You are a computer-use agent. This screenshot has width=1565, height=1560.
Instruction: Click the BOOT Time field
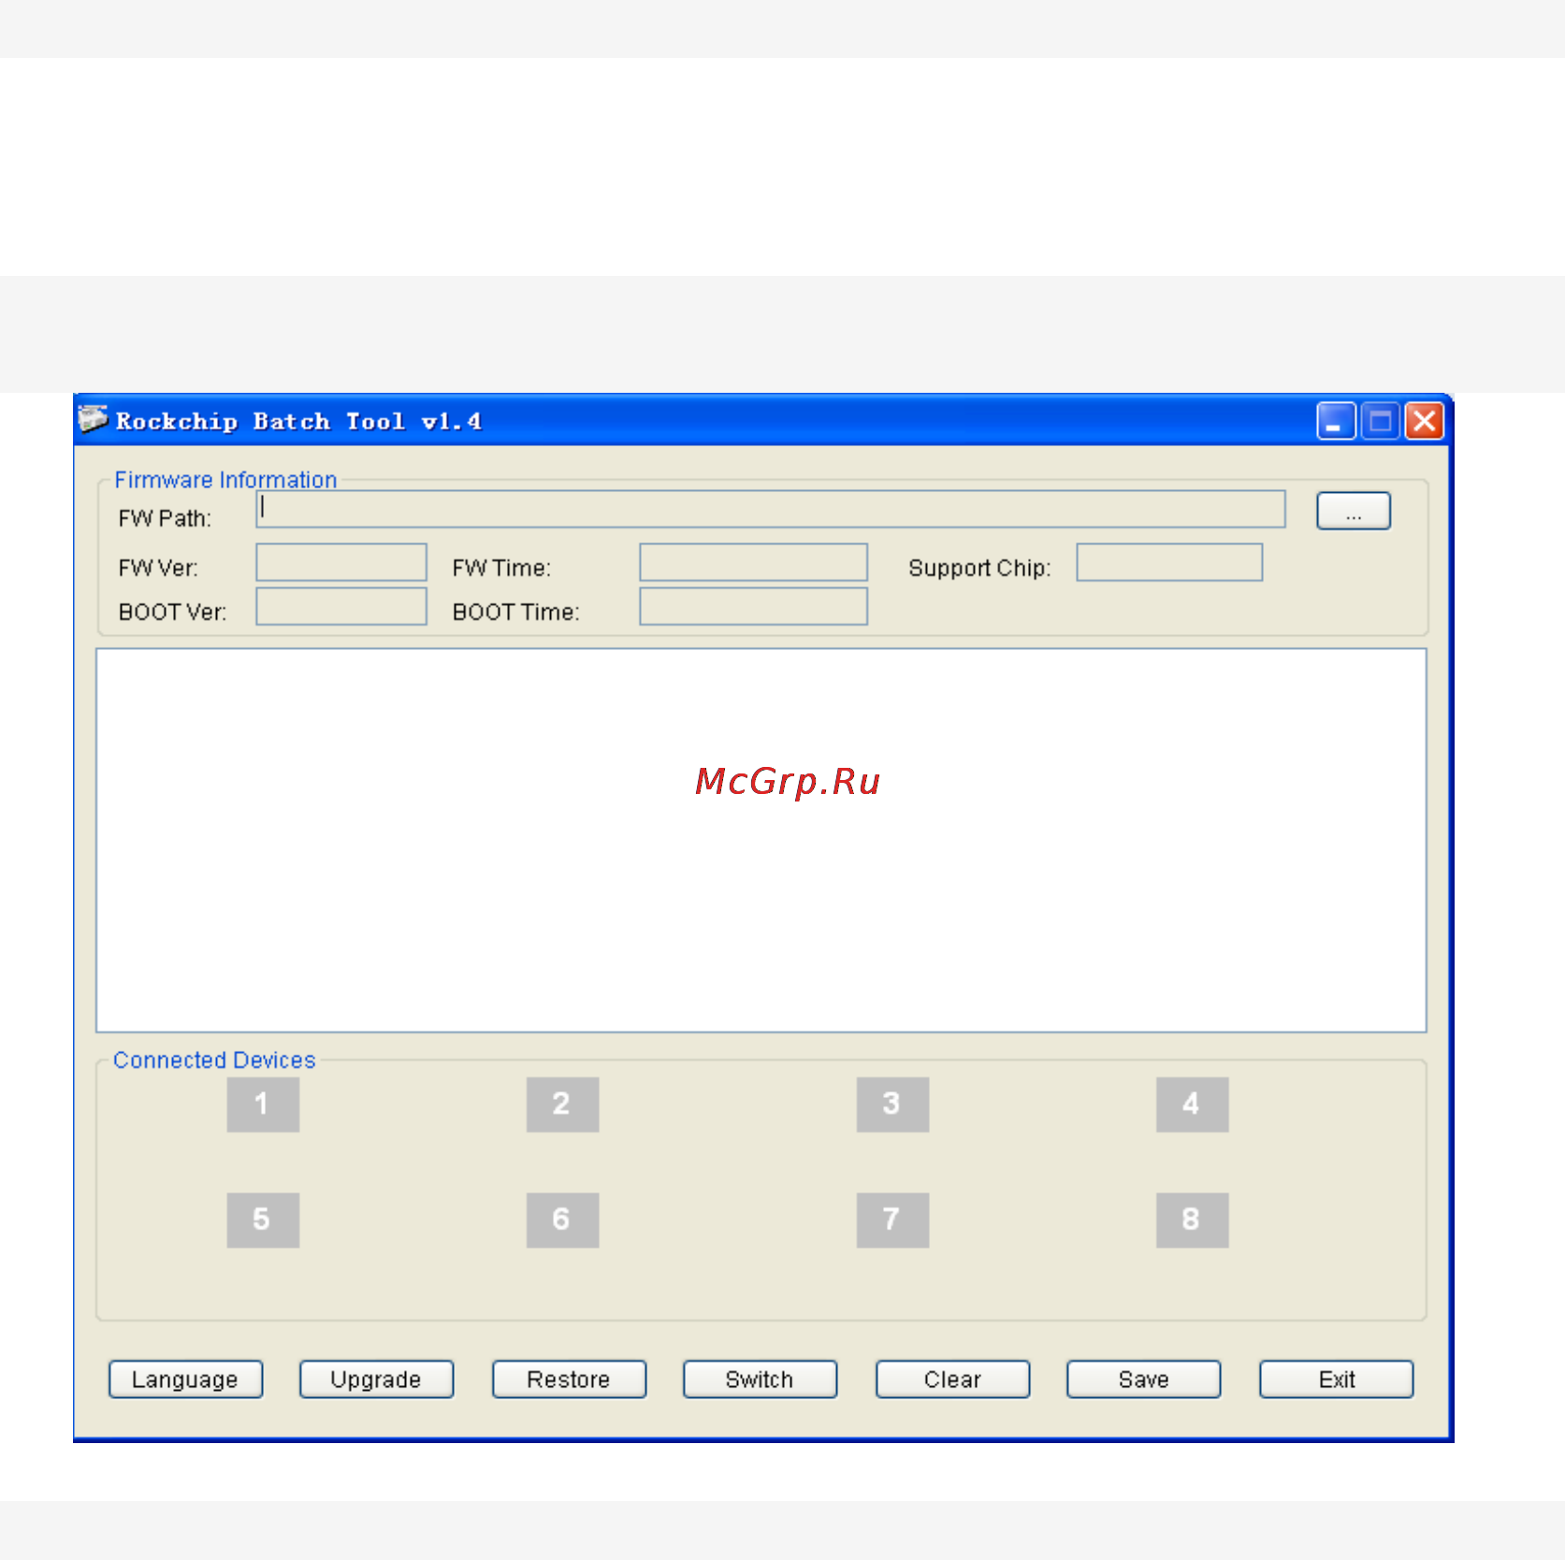coord(753,606)
